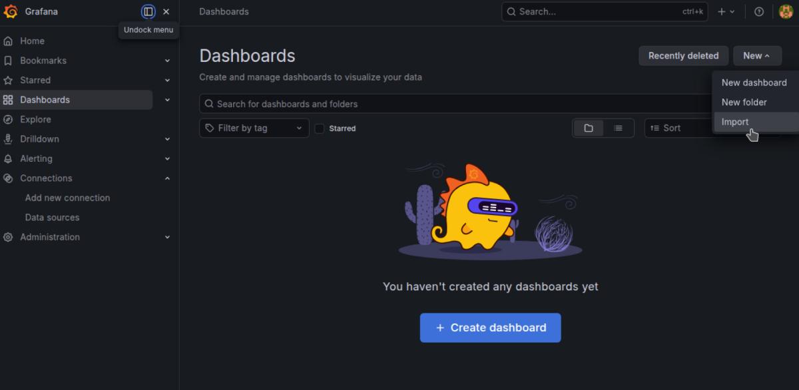Open Data sources under Connections
Image resolution: width=799 pixels, height=390 pixels.
(52, 218)
